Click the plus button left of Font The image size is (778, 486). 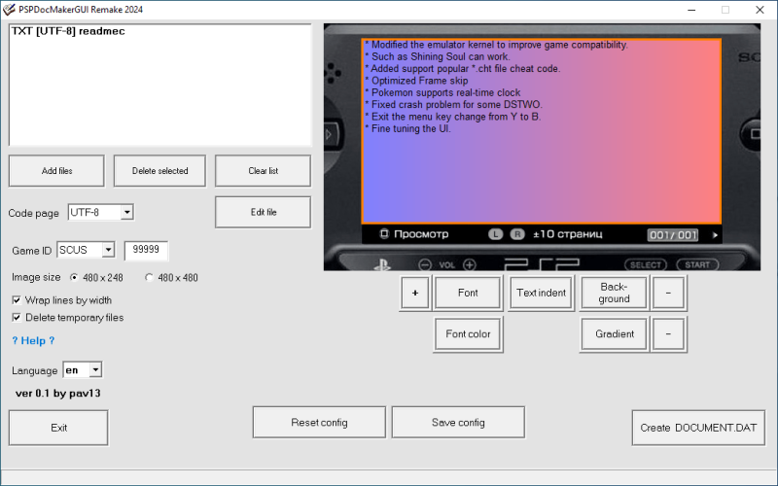[415, 293]
